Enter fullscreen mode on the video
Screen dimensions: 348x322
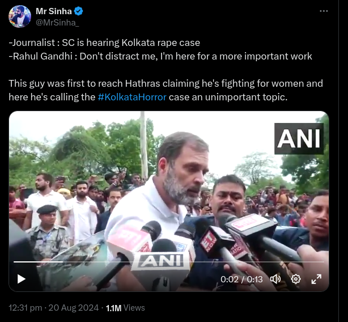point(316,279)
